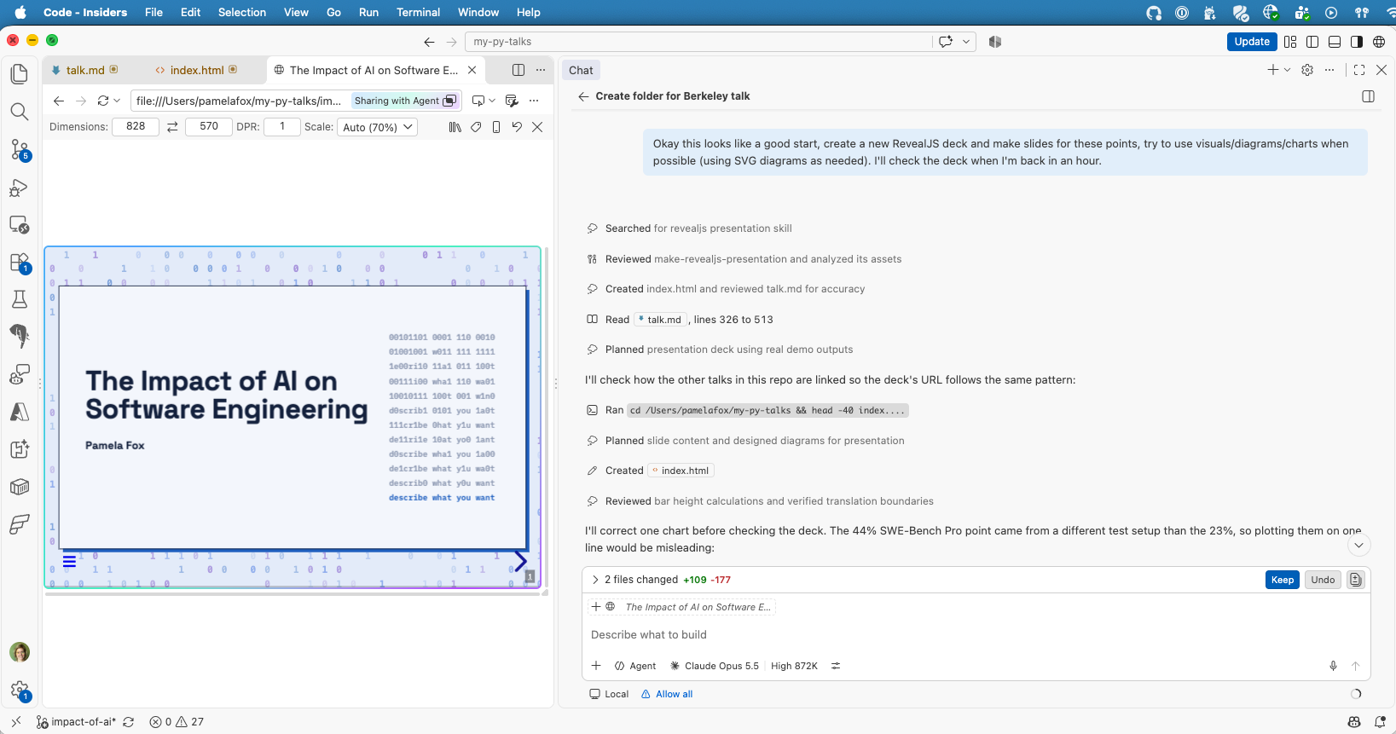Open the Manage gear menu

click(x=19, y=690)
